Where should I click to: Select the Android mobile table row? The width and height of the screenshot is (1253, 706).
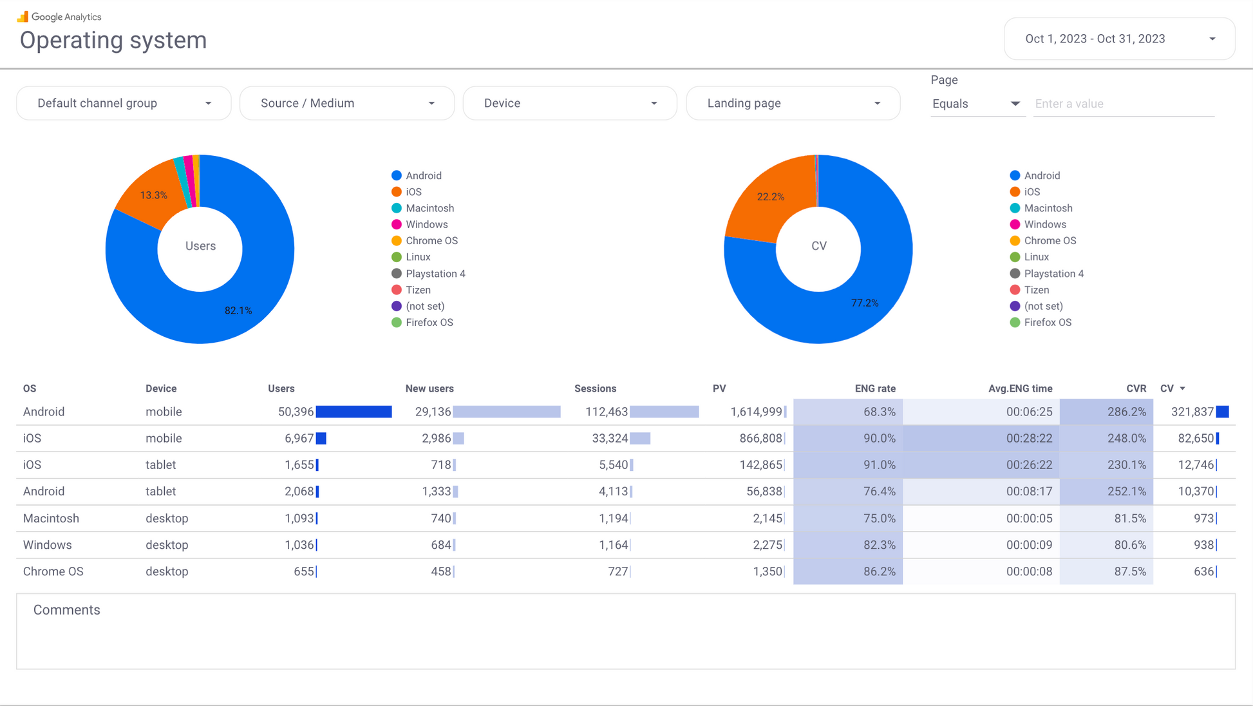pyautogui.click(x=44, y=412)
